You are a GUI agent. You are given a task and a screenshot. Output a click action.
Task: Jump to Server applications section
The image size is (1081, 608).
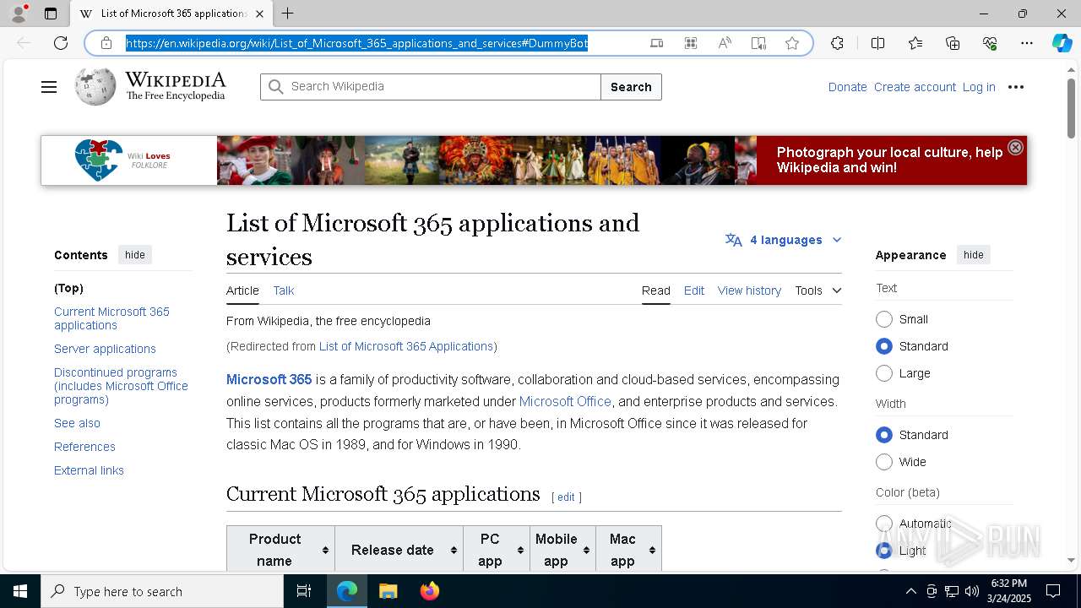tap(105, 349)
